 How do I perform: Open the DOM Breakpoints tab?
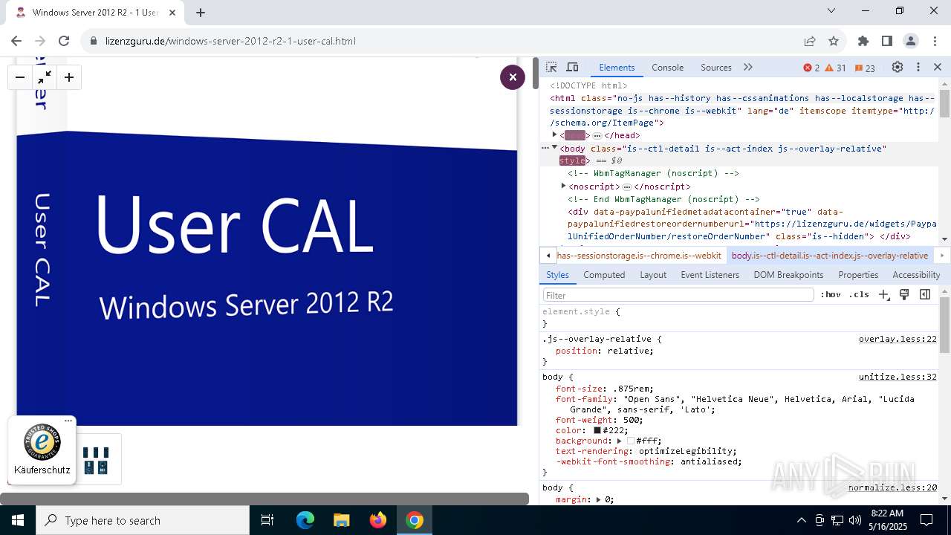point(788,275)
